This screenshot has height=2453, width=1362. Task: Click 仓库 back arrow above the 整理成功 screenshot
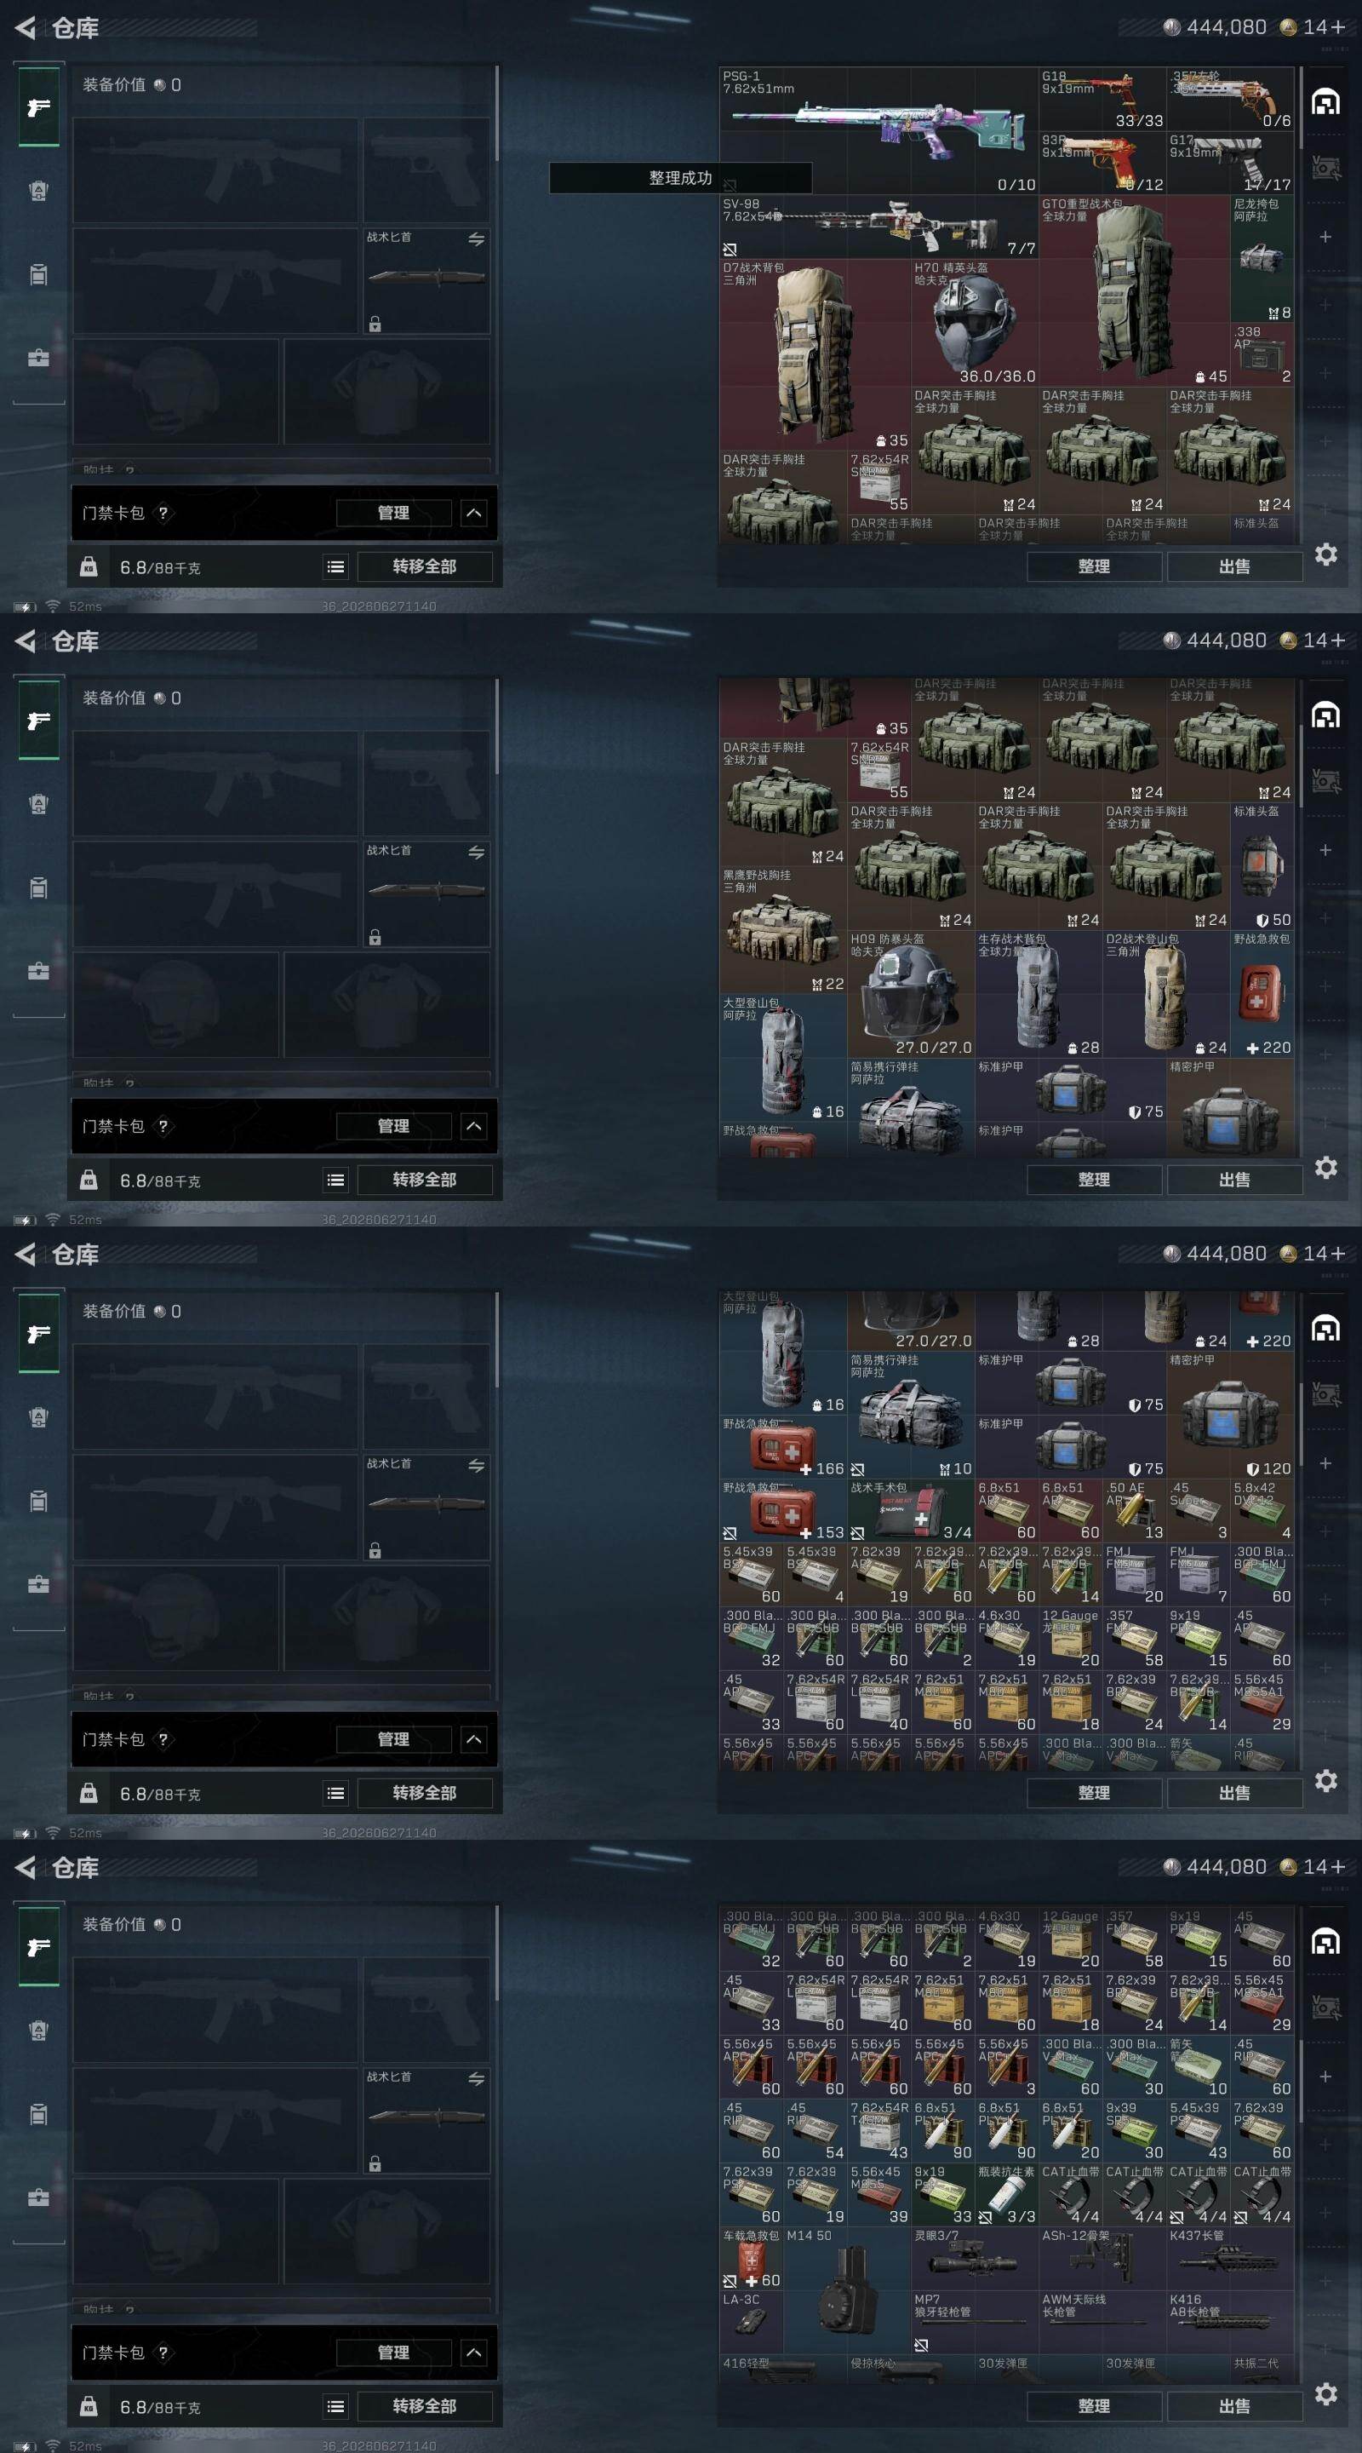pos(26,27)
